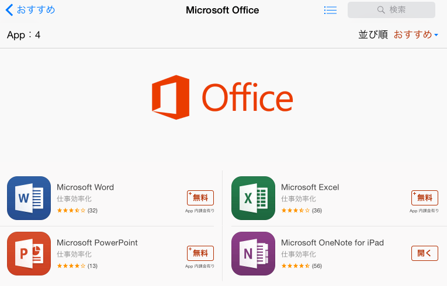Viewport: 447px width, 286px height.
Task: Click the Microsoft Office page title
Action: (x=223, y=11)
